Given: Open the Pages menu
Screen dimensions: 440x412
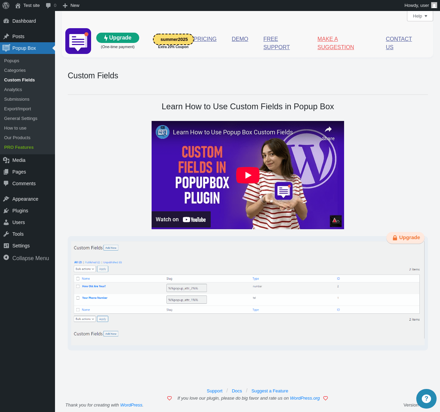Looking at the screenshot, I should pos(27,172).
